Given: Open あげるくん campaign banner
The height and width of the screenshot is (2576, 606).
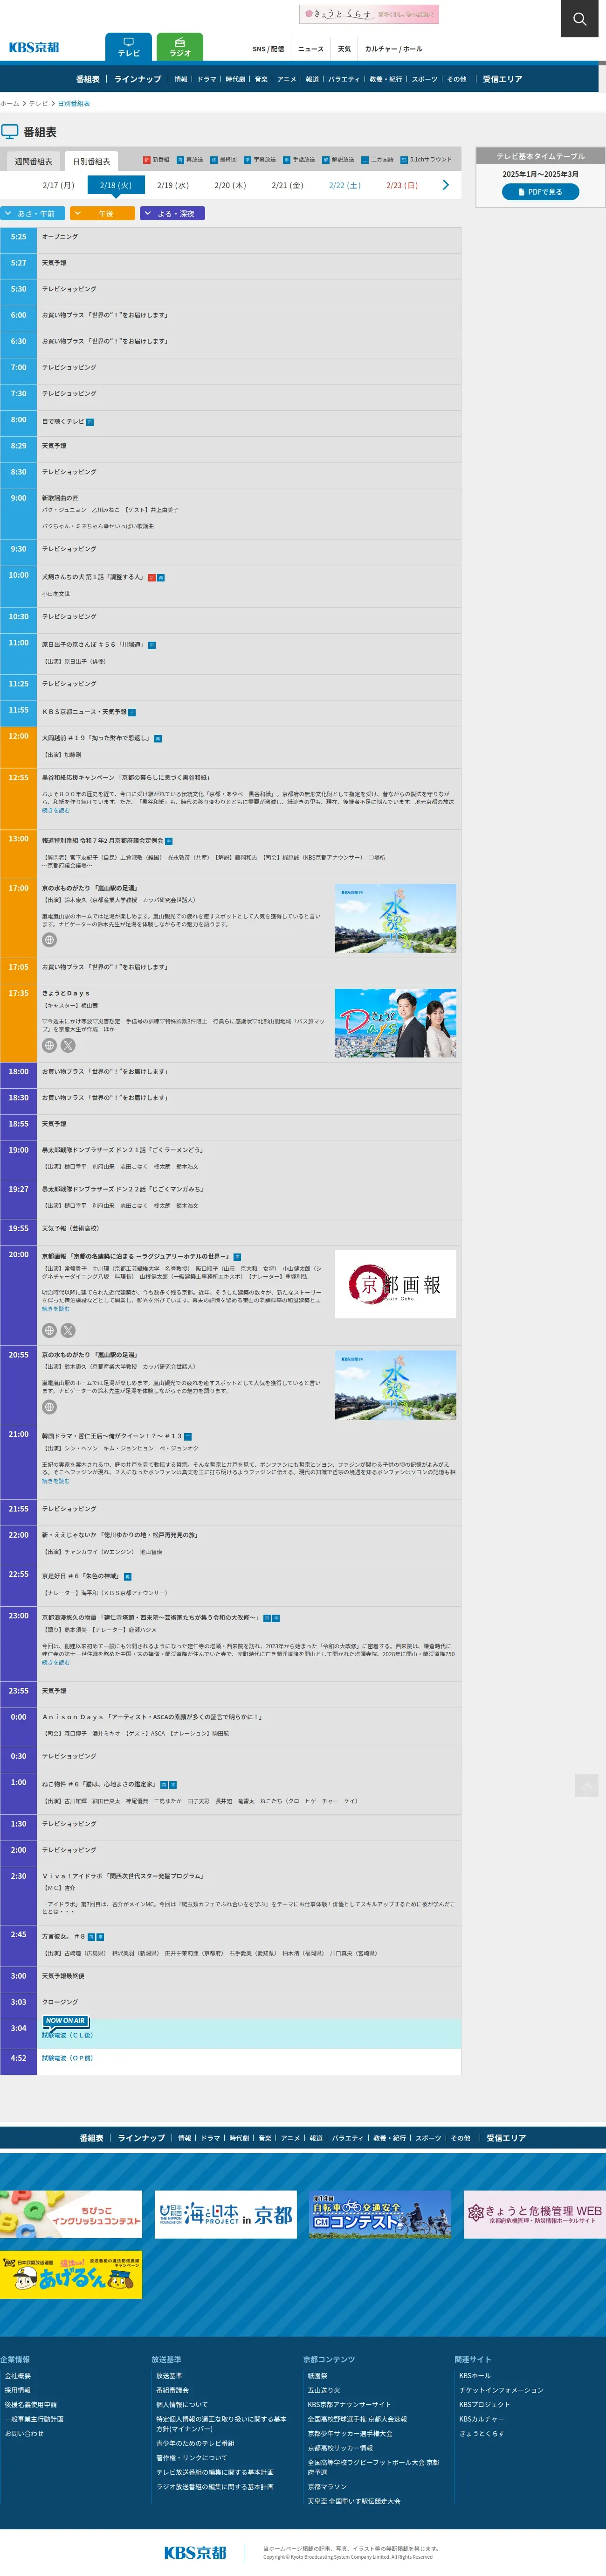Looking at the screenshot, I should (71, 2275).
